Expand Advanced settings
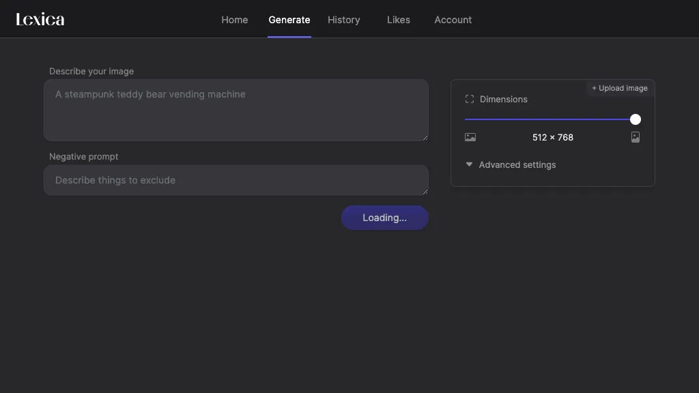This screenshot has width=699, height=393. point(517,164)
